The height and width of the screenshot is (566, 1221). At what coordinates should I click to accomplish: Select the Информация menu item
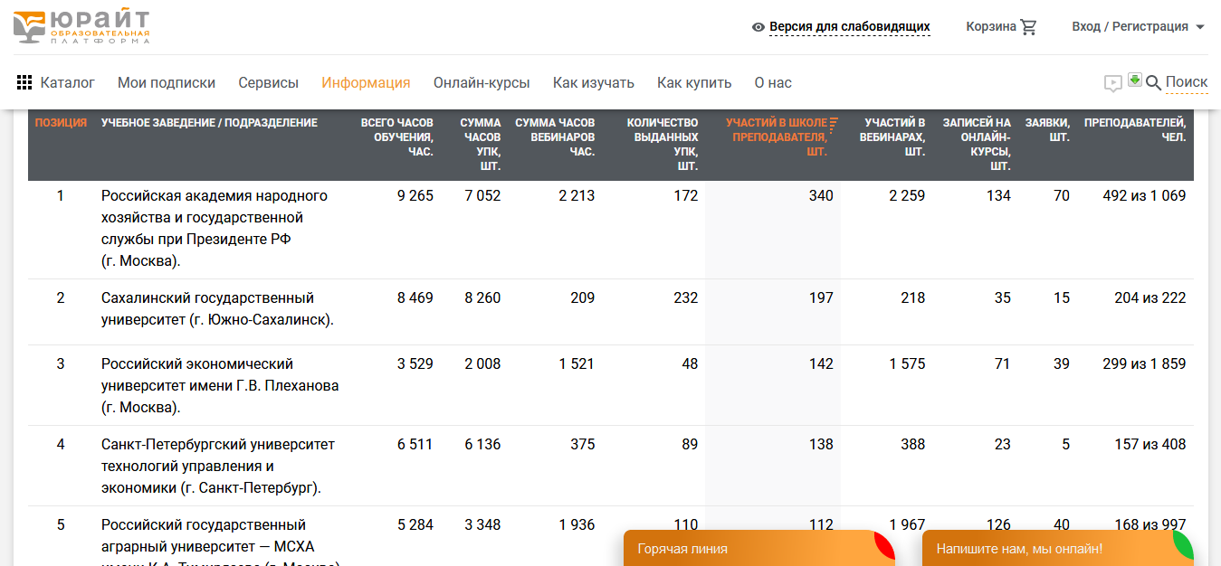[366, 83]
